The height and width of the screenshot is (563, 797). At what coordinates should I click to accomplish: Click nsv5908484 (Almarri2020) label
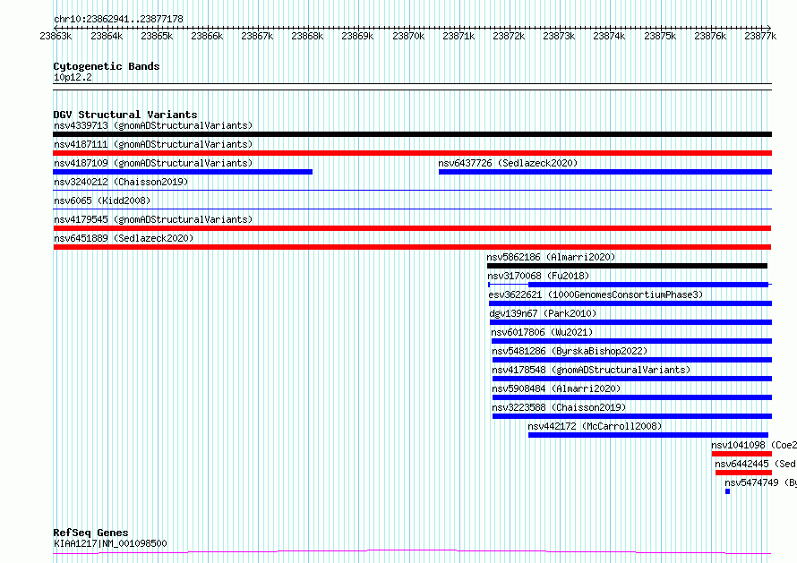coord(557,388)
